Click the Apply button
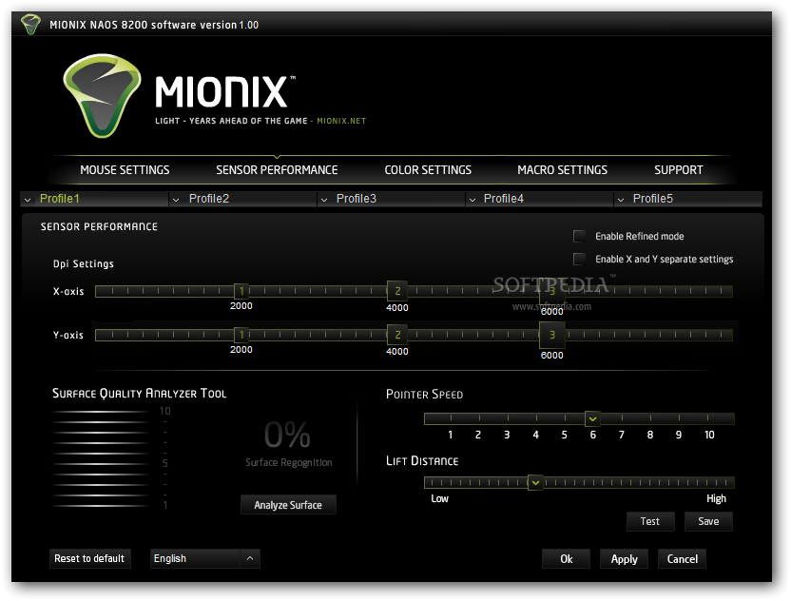The height and width of the screenshot is (601, 791). click(x=624, y=558)
